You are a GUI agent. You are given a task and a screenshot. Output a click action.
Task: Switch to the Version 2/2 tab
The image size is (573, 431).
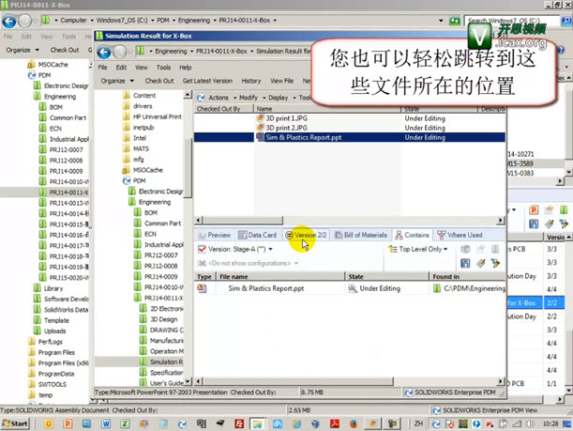click(307, 235)
